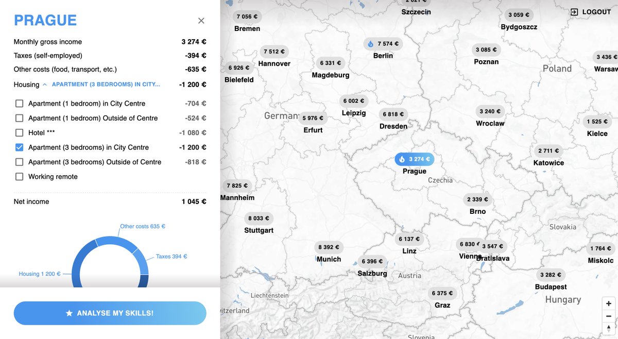This screenshot has height=339, width=618.
Task: Collapse the Housing options chevron
Action: [45, 84]
